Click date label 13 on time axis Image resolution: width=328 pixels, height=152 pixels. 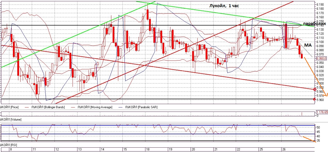[80, 149]
